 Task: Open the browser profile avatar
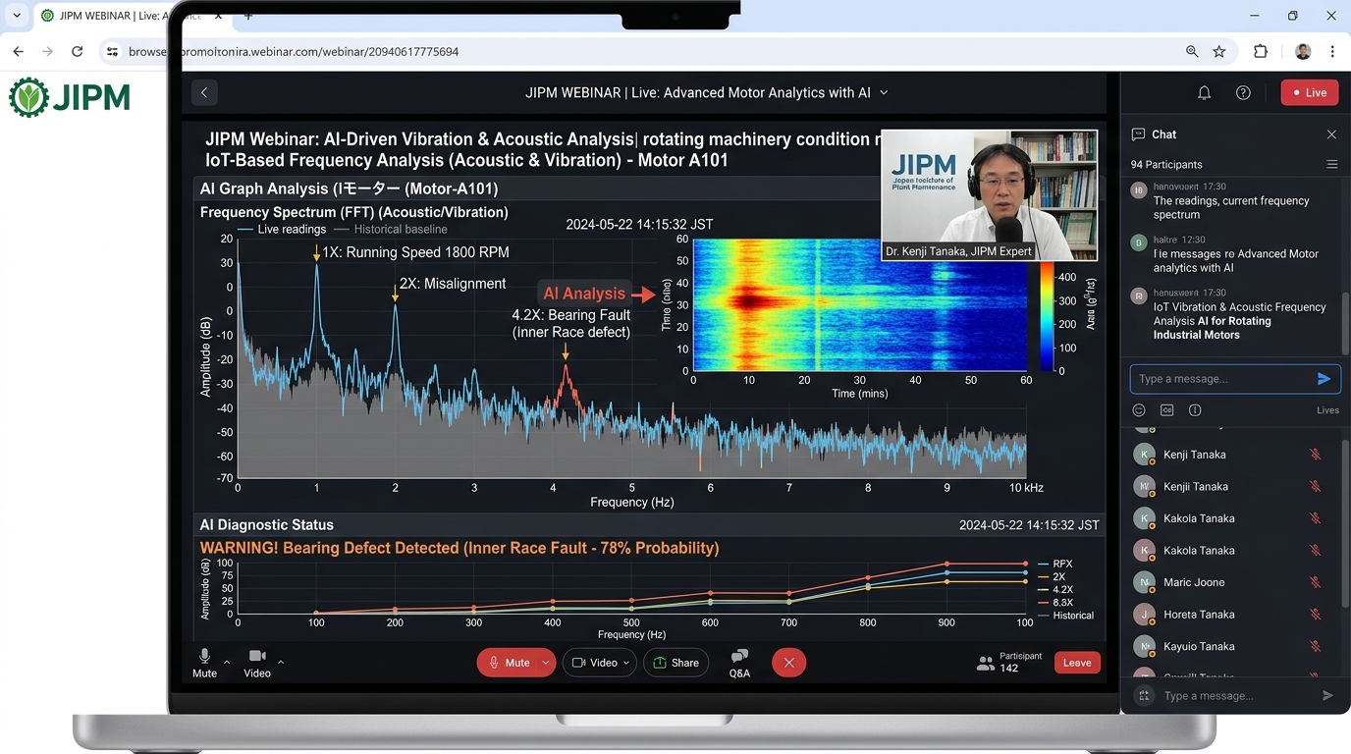1303,51
